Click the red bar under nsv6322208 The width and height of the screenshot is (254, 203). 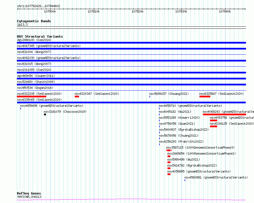click(x=32, y=97)
